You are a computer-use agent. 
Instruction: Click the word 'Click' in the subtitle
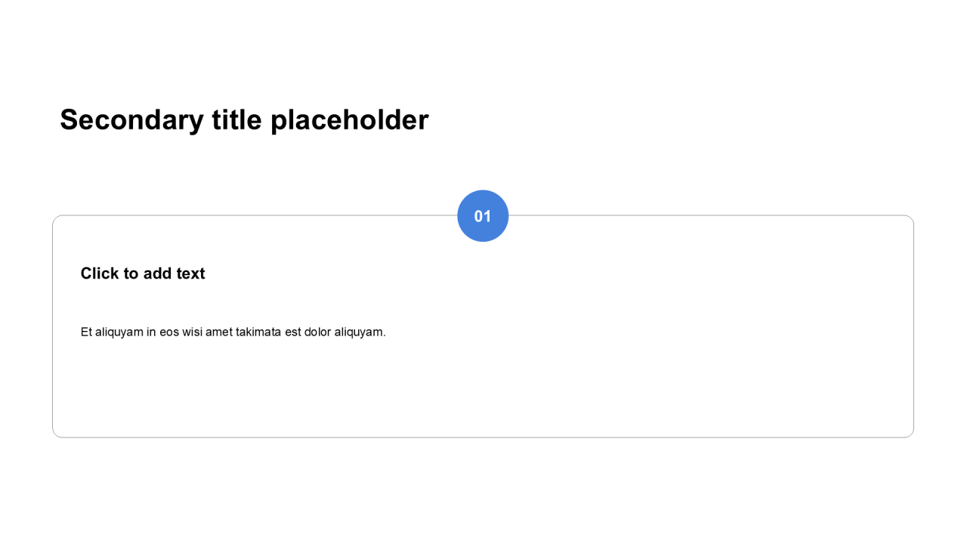point(99,274)
